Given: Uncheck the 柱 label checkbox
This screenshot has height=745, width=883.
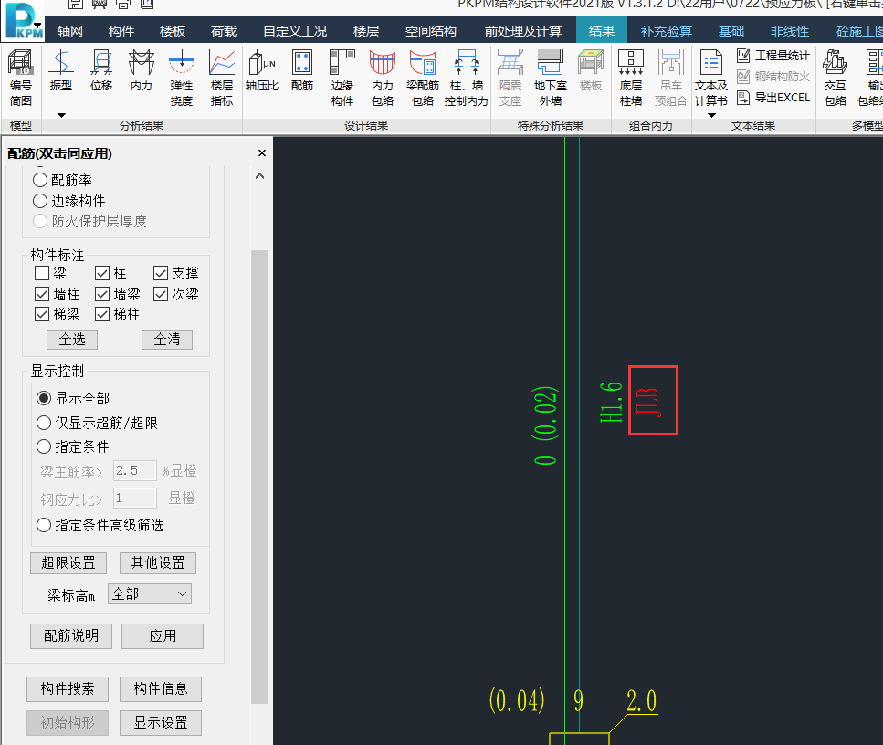Looking at the screenshot, I should [x=102, y=273].
